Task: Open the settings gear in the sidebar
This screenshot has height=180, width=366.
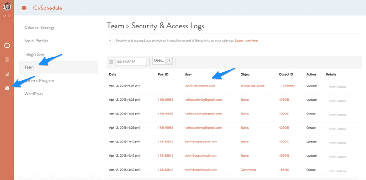Action: [x=7, y=88]
